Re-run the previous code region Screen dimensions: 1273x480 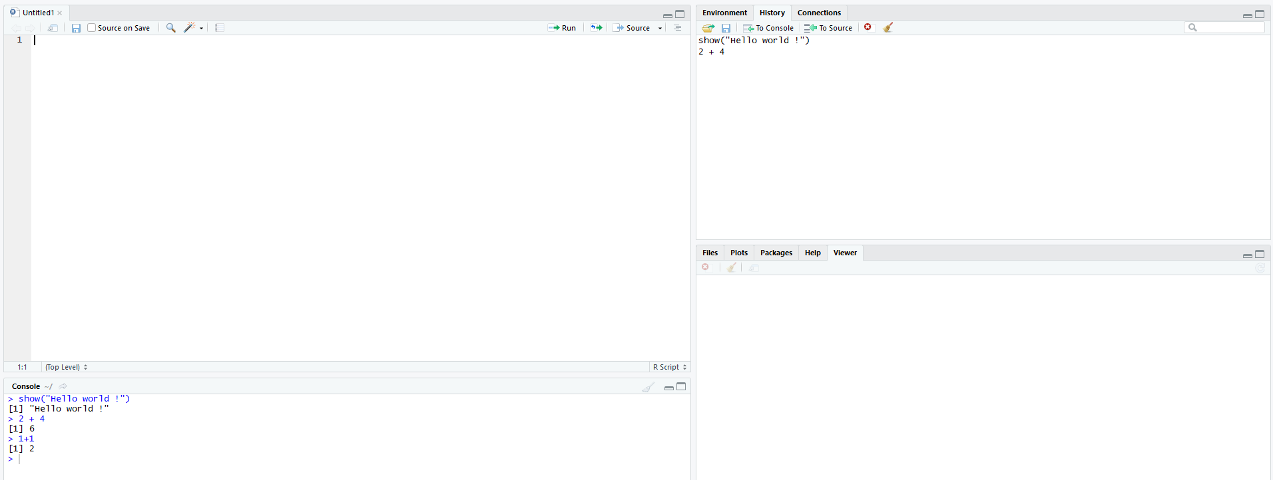tap(597, 28)
